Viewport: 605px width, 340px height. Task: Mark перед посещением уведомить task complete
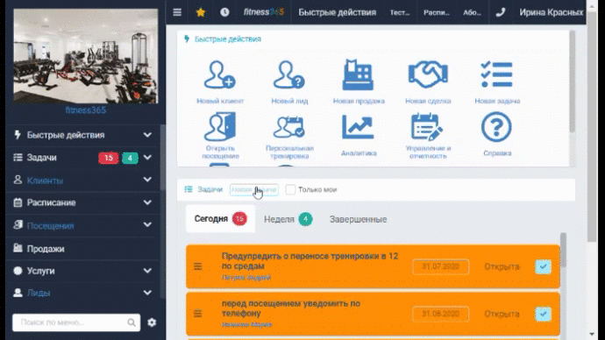(x=543, y=314)
